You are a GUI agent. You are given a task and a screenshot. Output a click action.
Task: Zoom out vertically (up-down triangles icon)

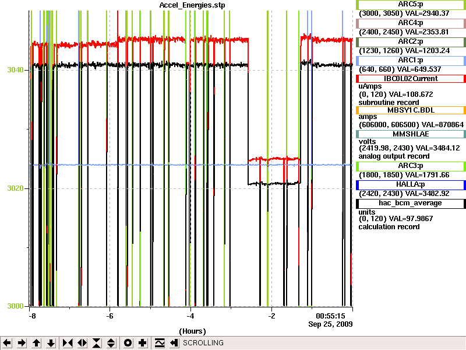coord(111,343)
